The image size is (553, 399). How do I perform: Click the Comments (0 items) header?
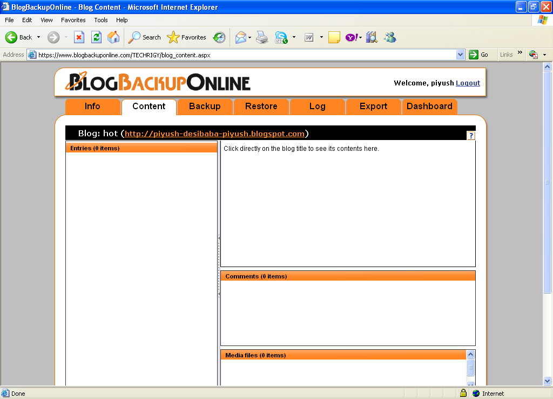coord(348,276)
